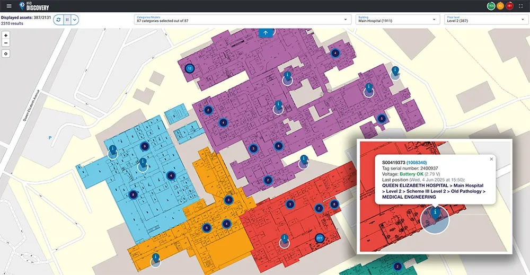Zoom out of the map
530x275 pixels.
tap(6, 43)
